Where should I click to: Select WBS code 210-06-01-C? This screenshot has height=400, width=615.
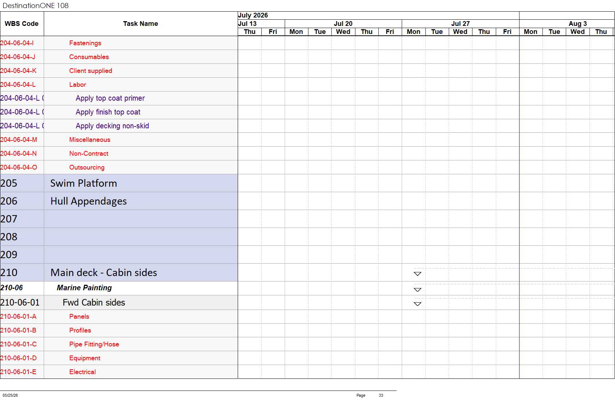click(18, 344)
